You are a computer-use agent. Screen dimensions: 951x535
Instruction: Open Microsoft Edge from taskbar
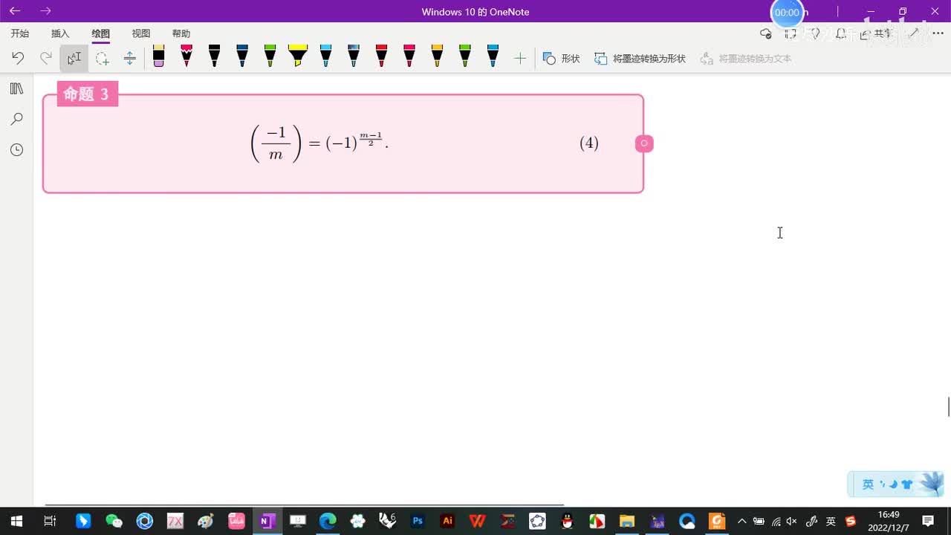point(328,521)
